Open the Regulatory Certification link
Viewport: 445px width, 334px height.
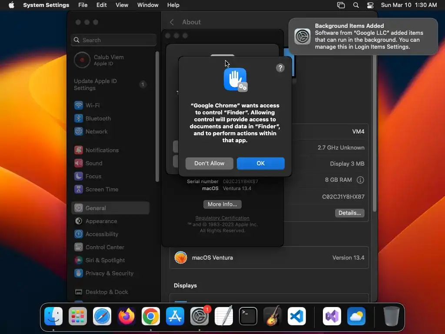click(222, 218)
